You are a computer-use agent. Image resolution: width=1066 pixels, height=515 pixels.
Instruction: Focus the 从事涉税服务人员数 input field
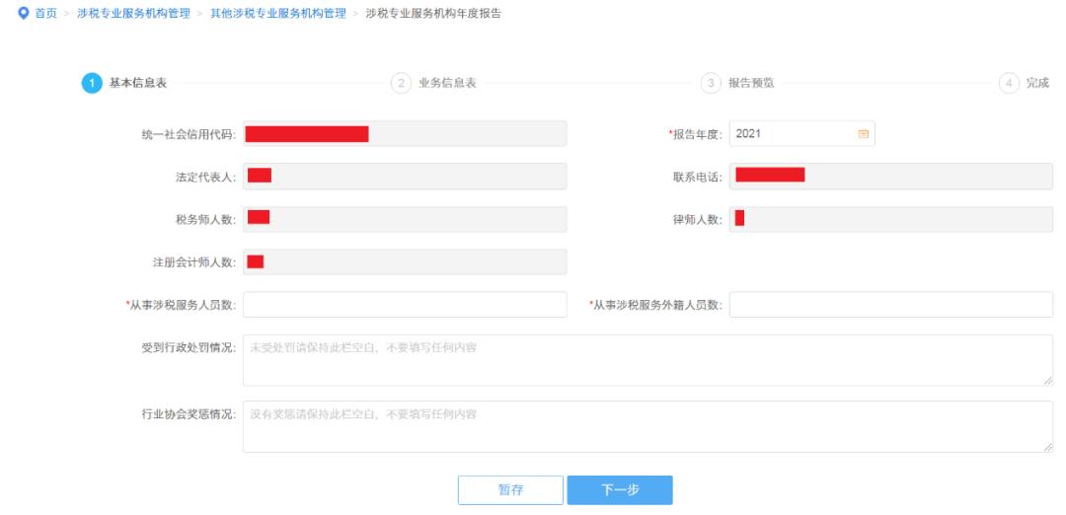405,305
